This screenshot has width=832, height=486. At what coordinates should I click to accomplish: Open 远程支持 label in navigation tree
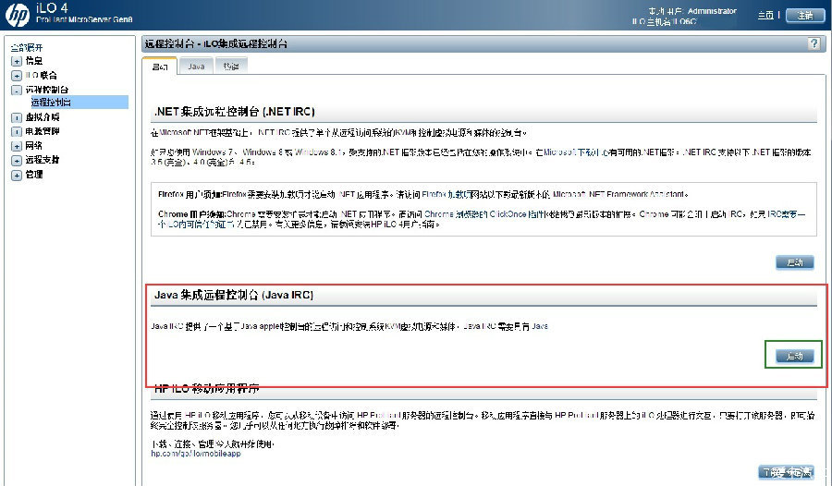click(x=43, y=160)
